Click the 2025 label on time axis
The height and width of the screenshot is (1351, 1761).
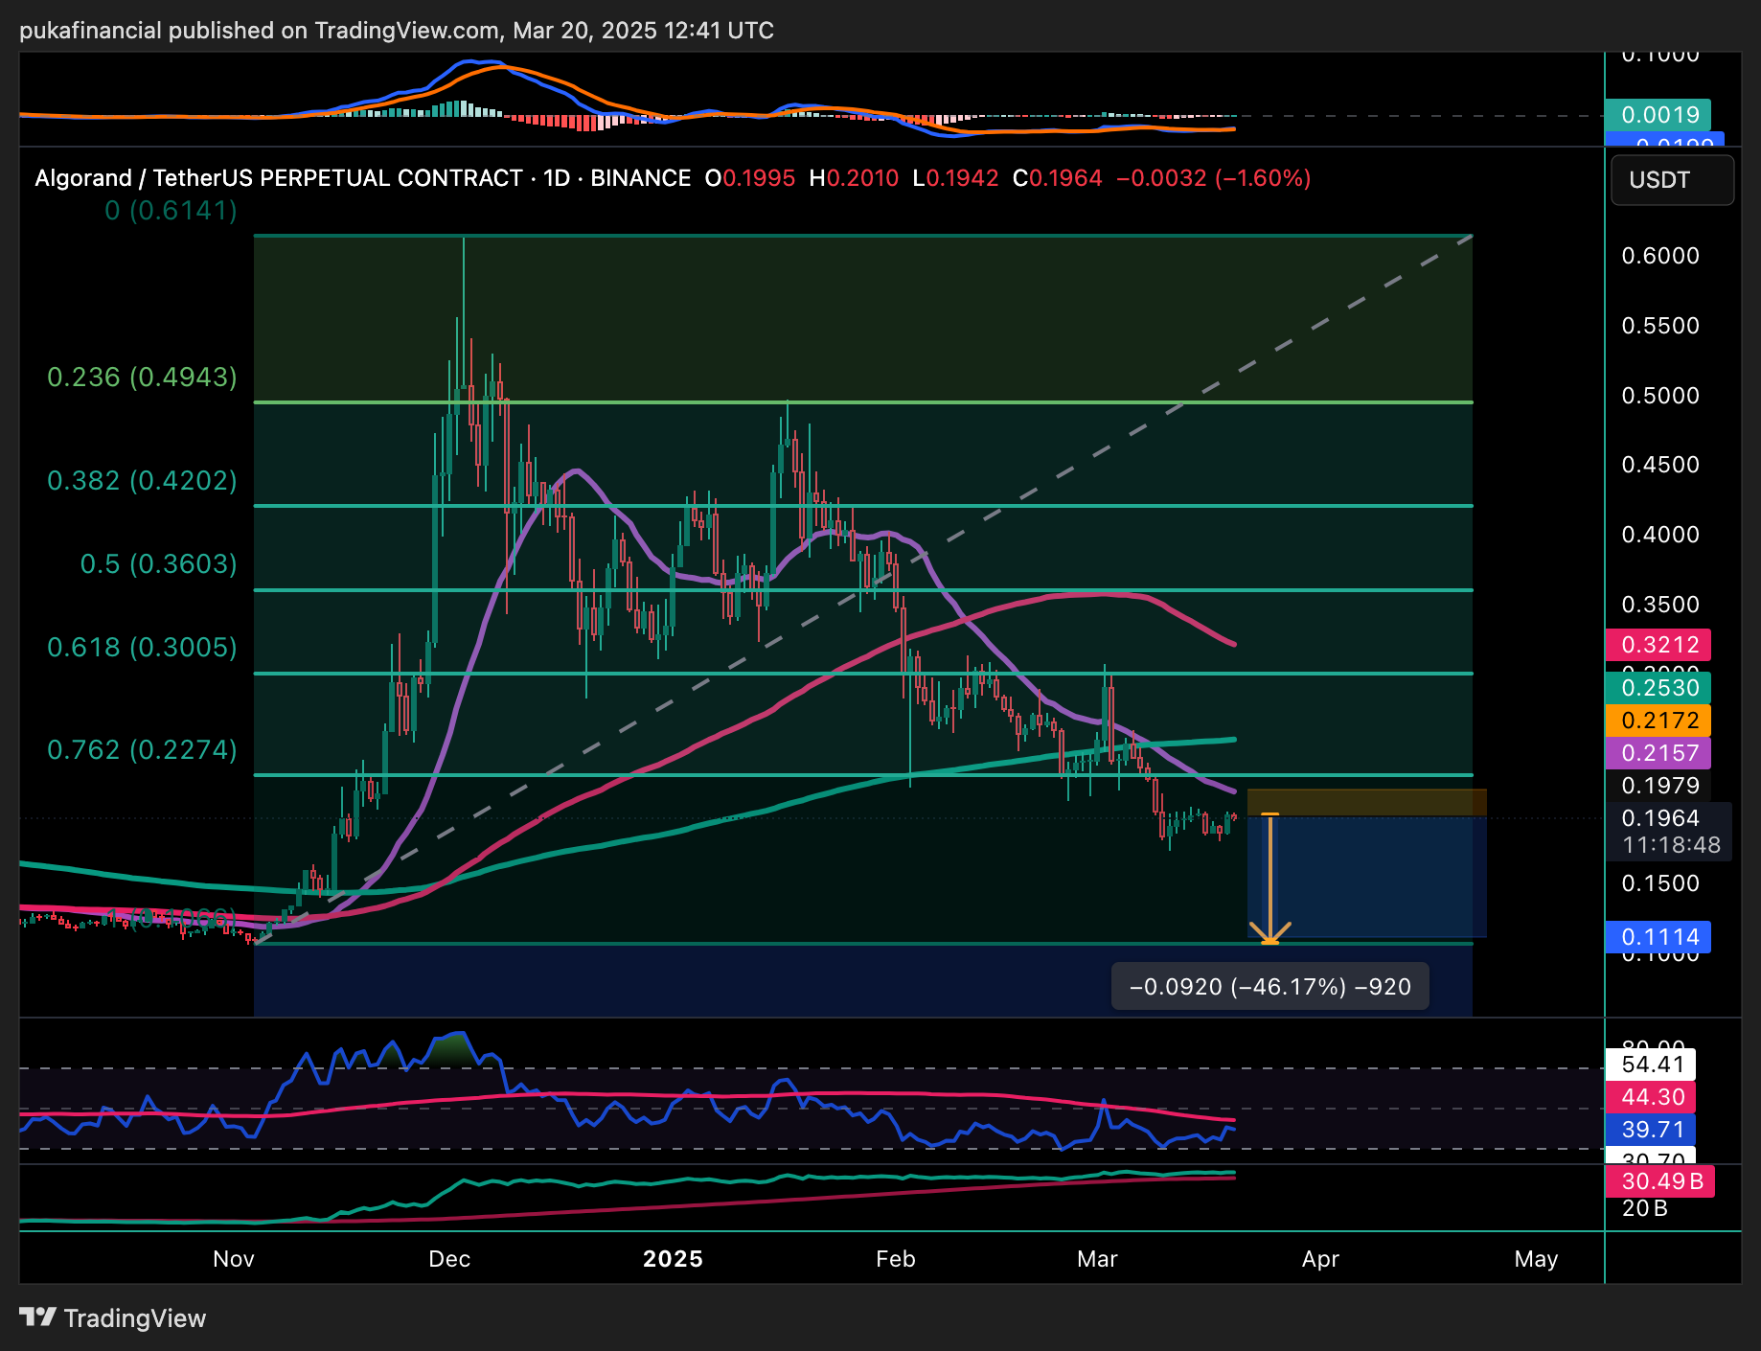coord(673,1259)
